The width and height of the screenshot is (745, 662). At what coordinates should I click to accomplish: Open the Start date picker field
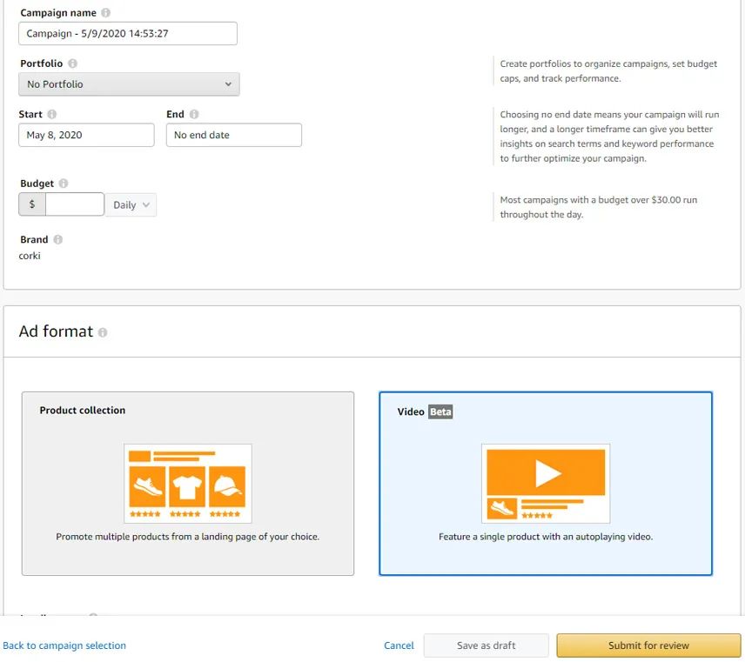[86, 135]
